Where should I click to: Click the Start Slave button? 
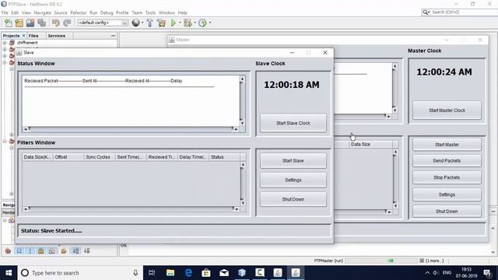(293, 161)
